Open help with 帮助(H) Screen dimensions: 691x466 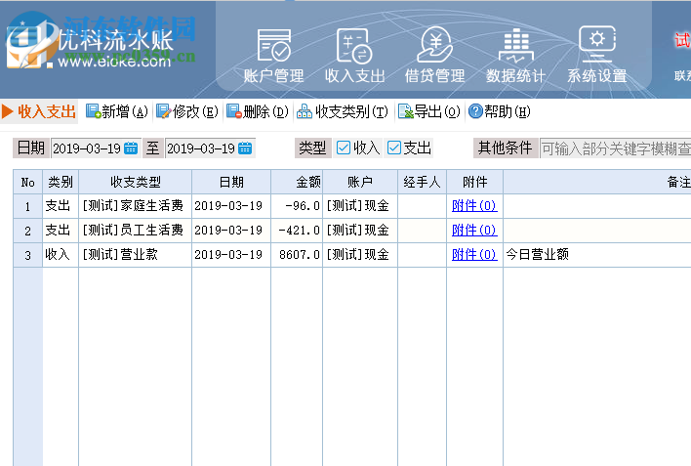(x=500, y=111)
